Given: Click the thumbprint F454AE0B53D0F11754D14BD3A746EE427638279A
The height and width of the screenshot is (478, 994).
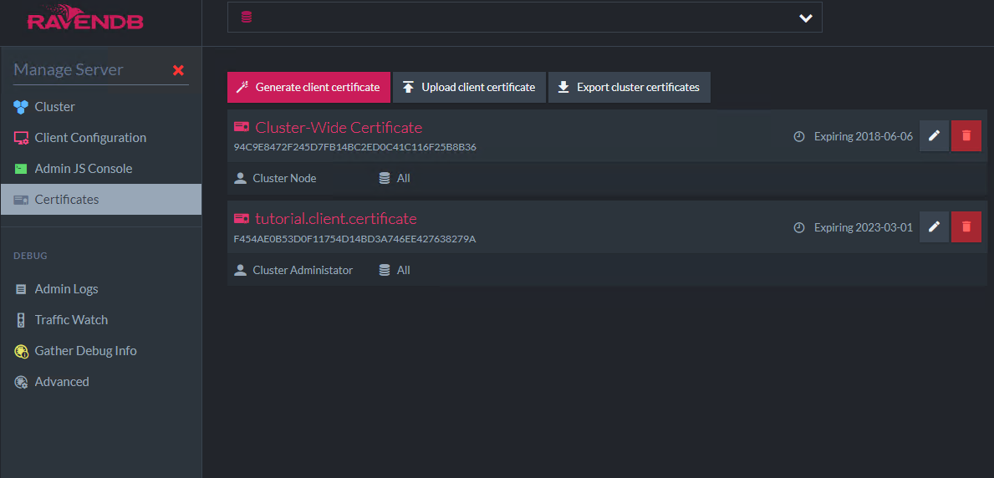Looking at the screenshot, I should [355, 238].
